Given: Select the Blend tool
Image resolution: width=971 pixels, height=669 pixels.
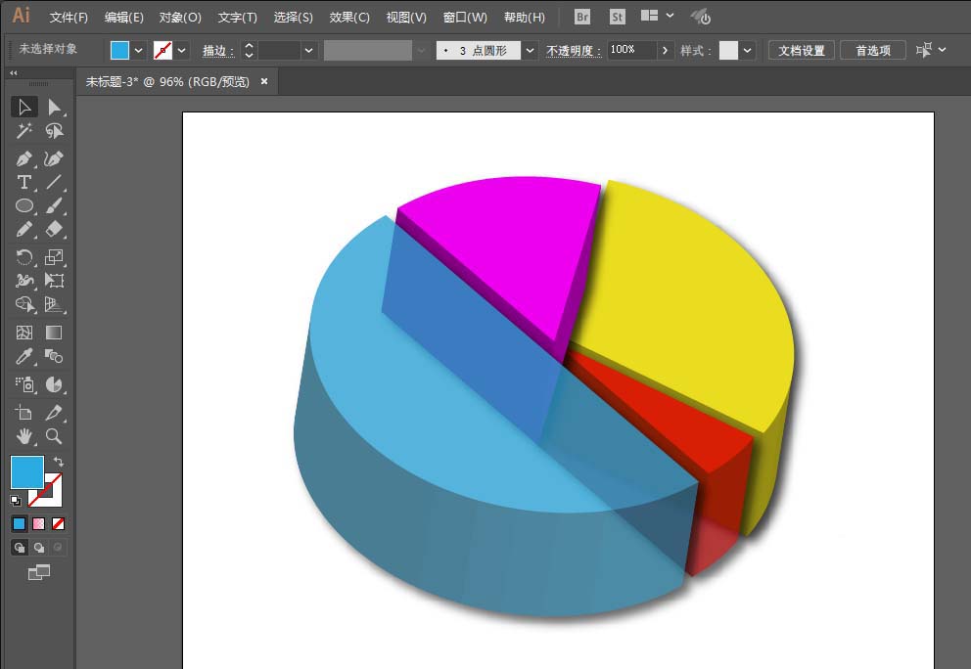Looking at the screenshot, I should coord(54,356).
